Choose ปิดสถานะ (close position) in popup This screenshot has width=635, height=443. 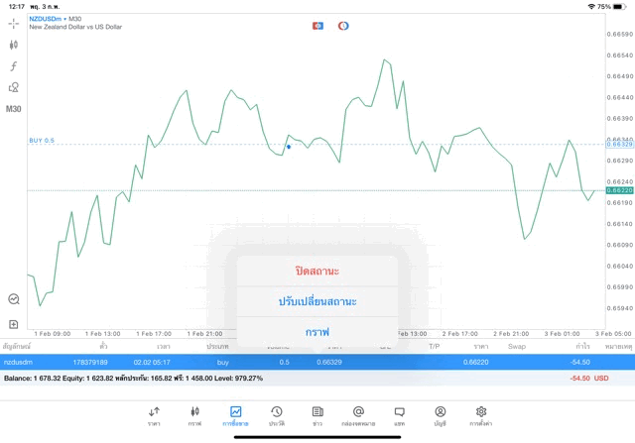coord(317,271)
